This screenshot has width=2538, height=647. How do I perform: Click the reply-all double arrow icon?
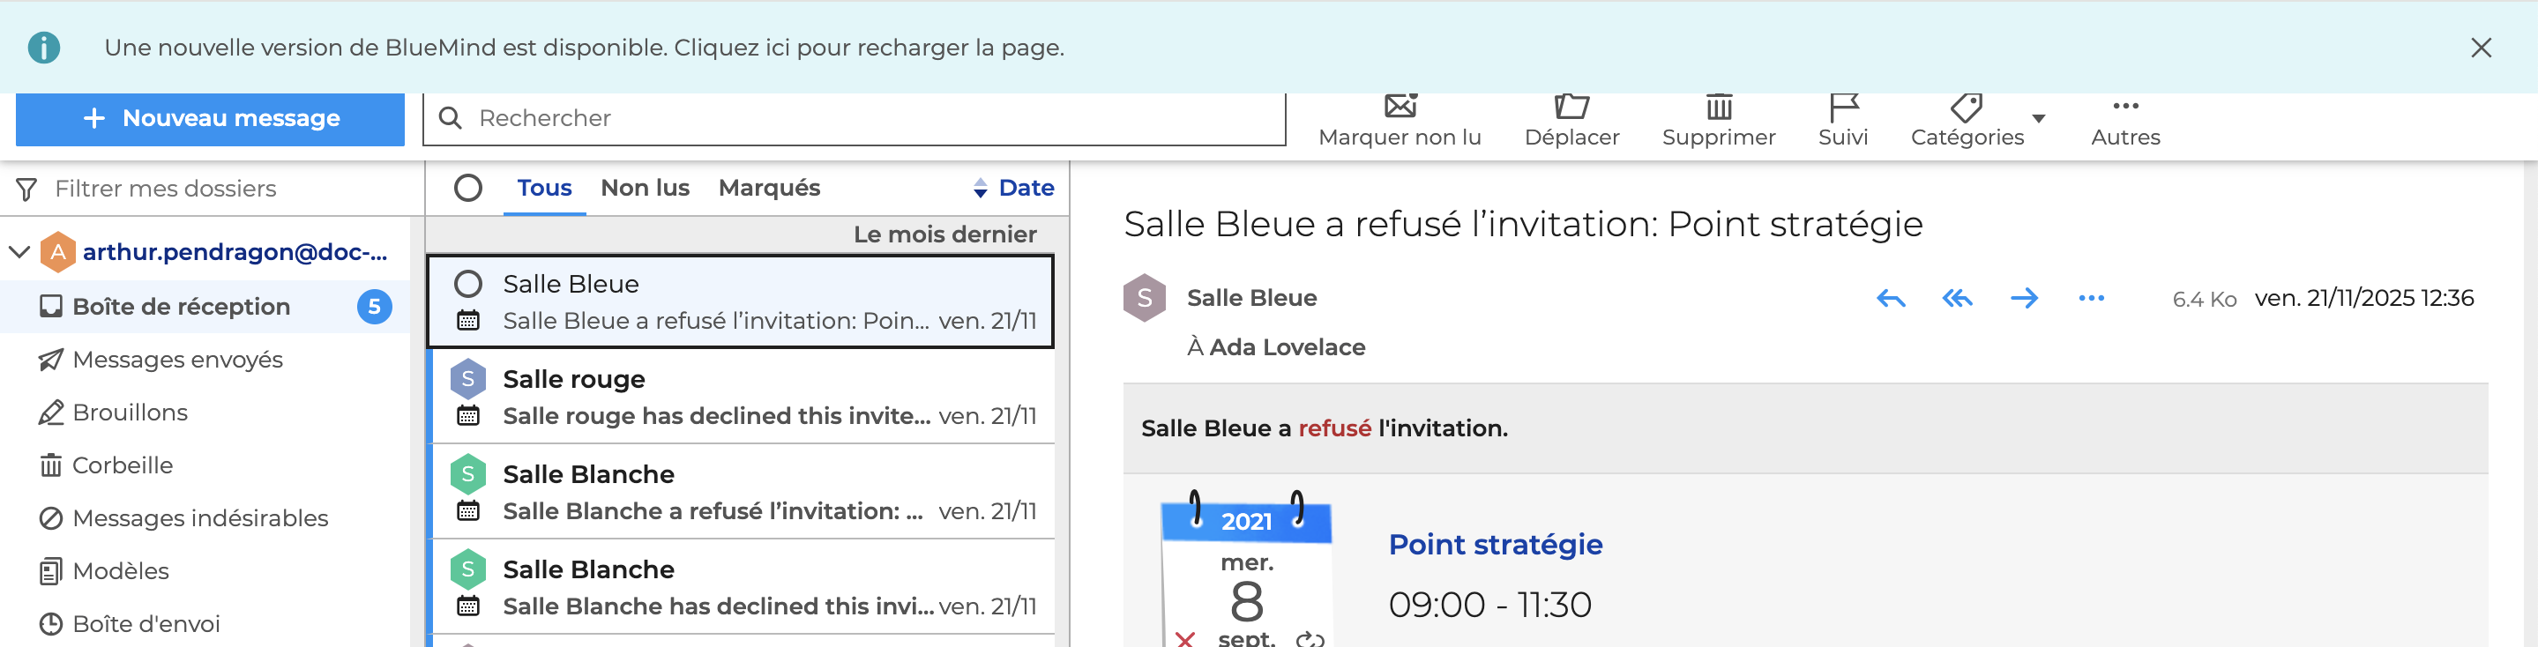1957,299
